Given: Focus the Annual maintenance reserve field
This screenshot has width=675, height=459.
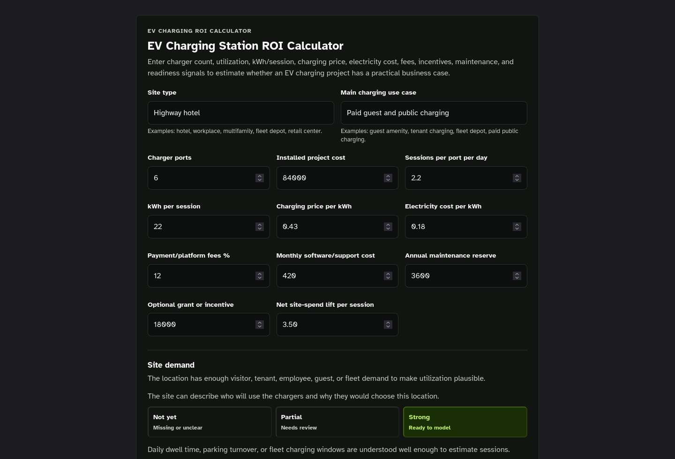Looking at the screenshot, I should point(466,276).
